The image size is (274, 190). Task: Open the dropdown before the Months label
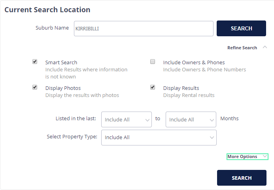(191, 119)
